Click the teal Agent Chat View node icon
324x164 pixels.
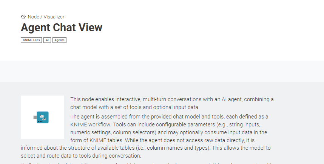click(43, 117)
